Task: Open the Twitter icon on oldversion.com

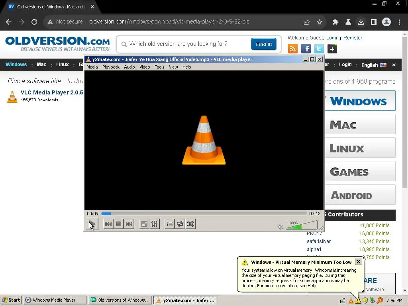Action: [x=319, y=49]
